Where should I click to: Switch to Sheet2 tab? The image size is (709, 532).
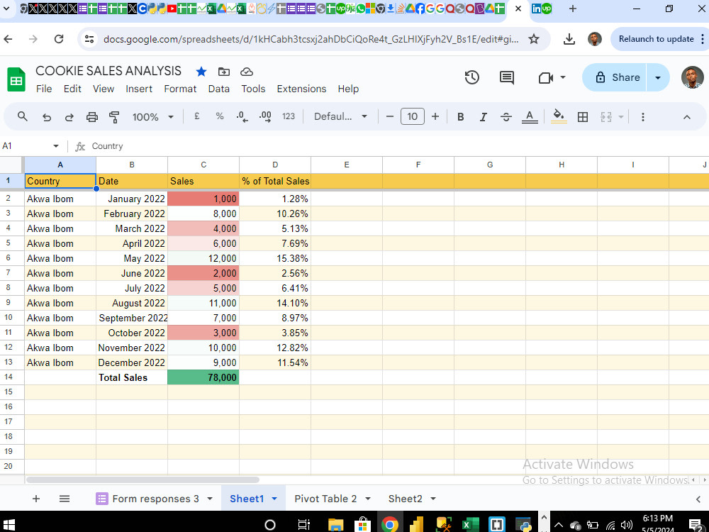click(x=405, y=499)
